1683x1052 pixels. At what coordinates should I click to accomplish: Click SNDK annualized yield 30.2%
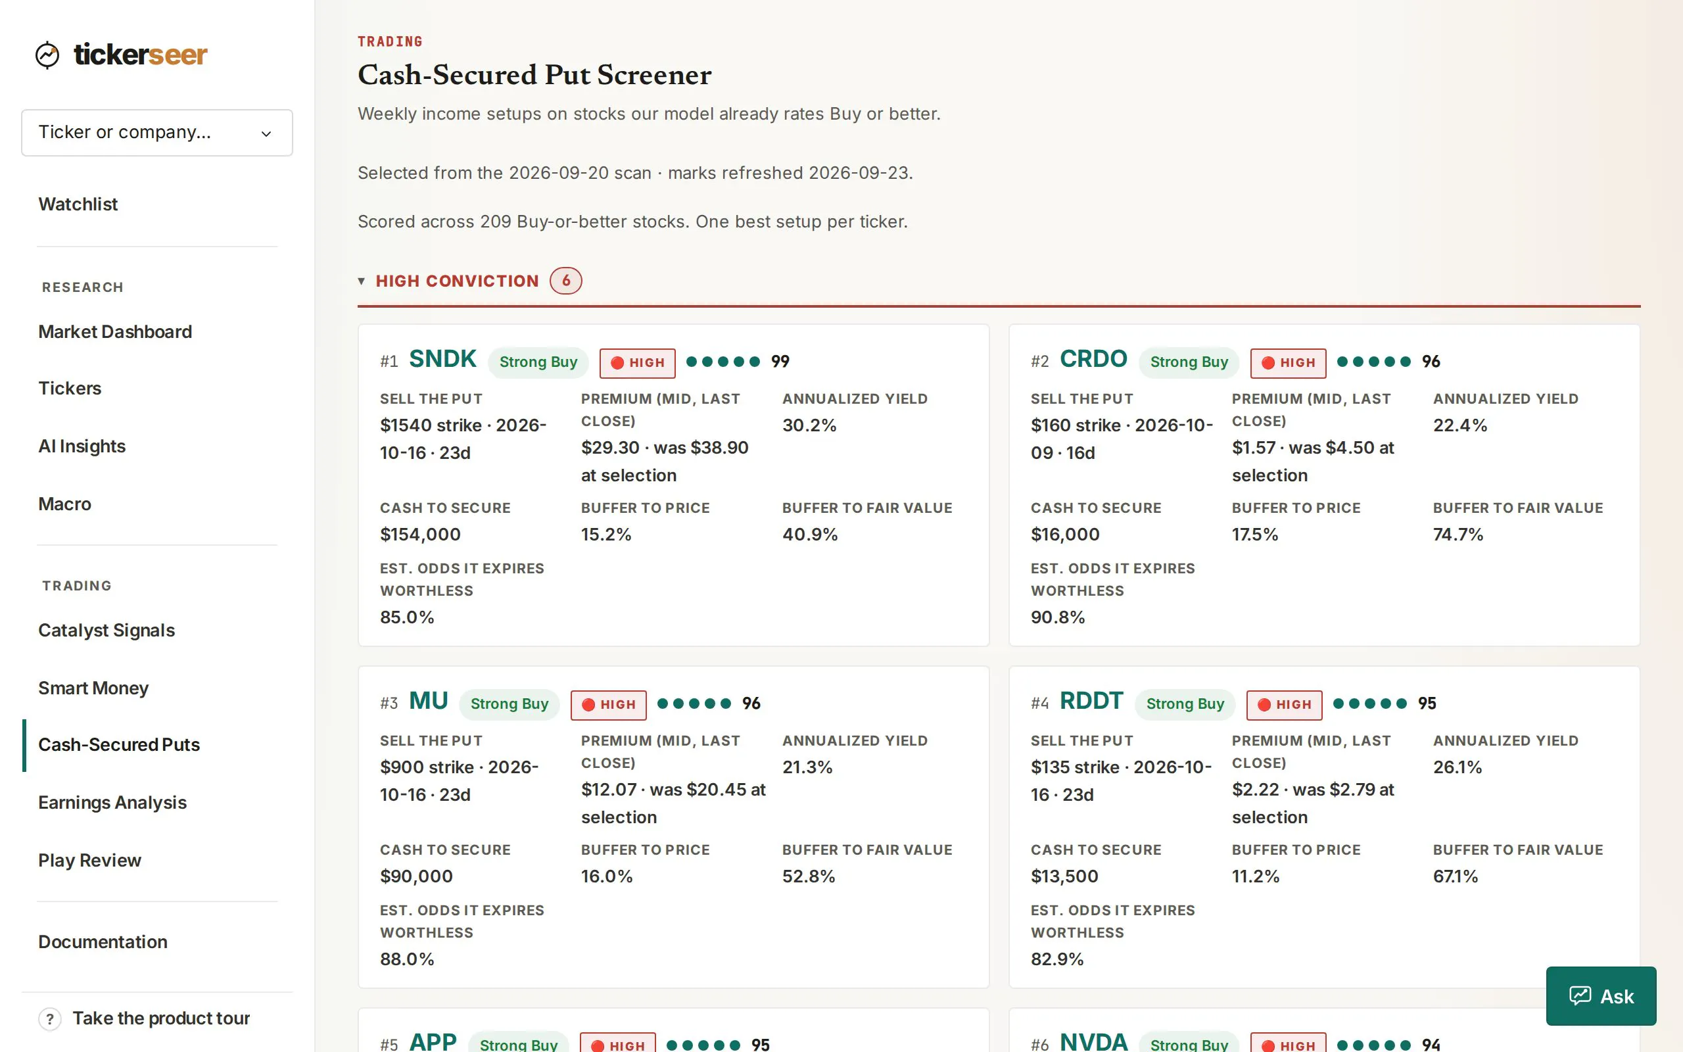[x=809, y=425]
